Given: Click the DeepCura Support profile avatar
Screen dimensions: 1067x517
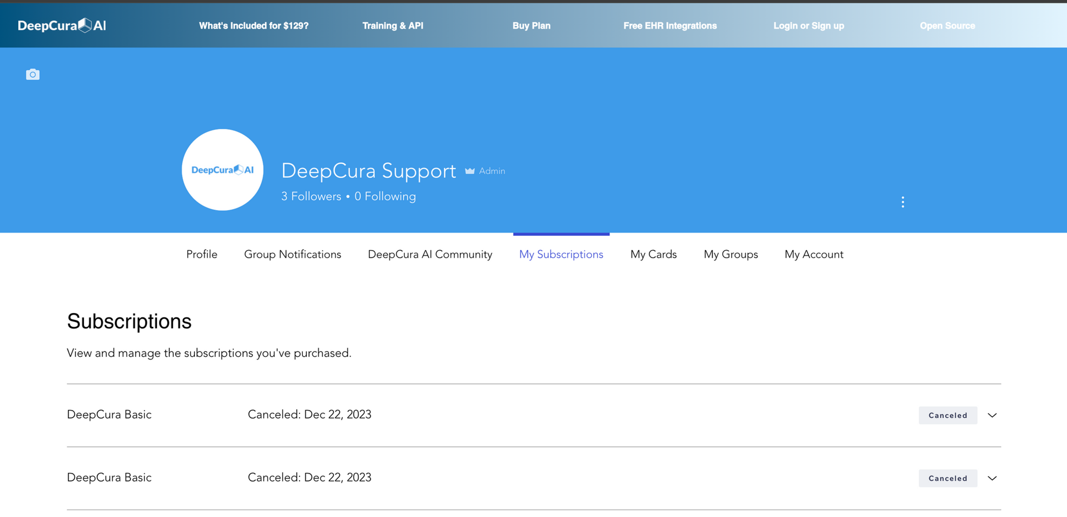Looking at the screenshot, I should pyautogui.click(x=222, y=170).
